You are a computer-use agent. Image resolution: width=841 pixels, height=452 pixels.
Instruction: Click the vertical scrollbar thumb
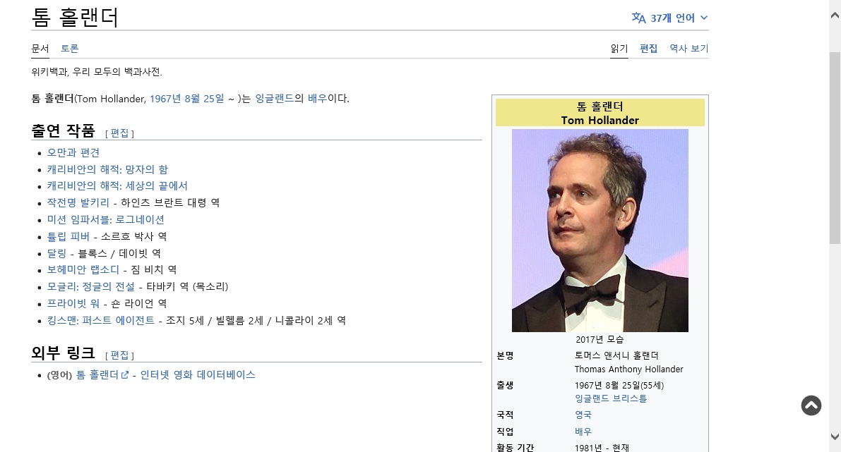tap(835, 147)
